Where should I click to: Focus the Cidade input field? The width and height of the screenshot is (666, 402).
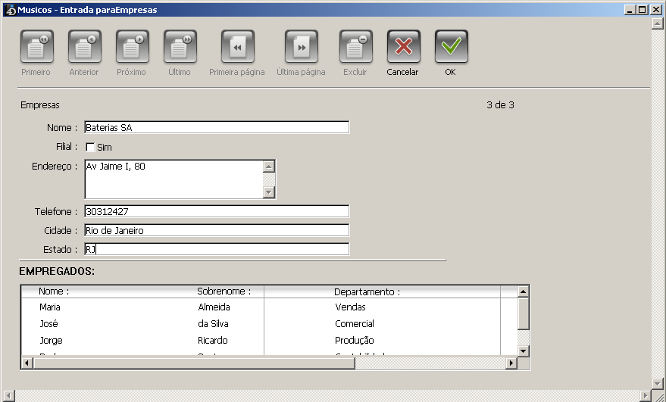tap(217, 231)
